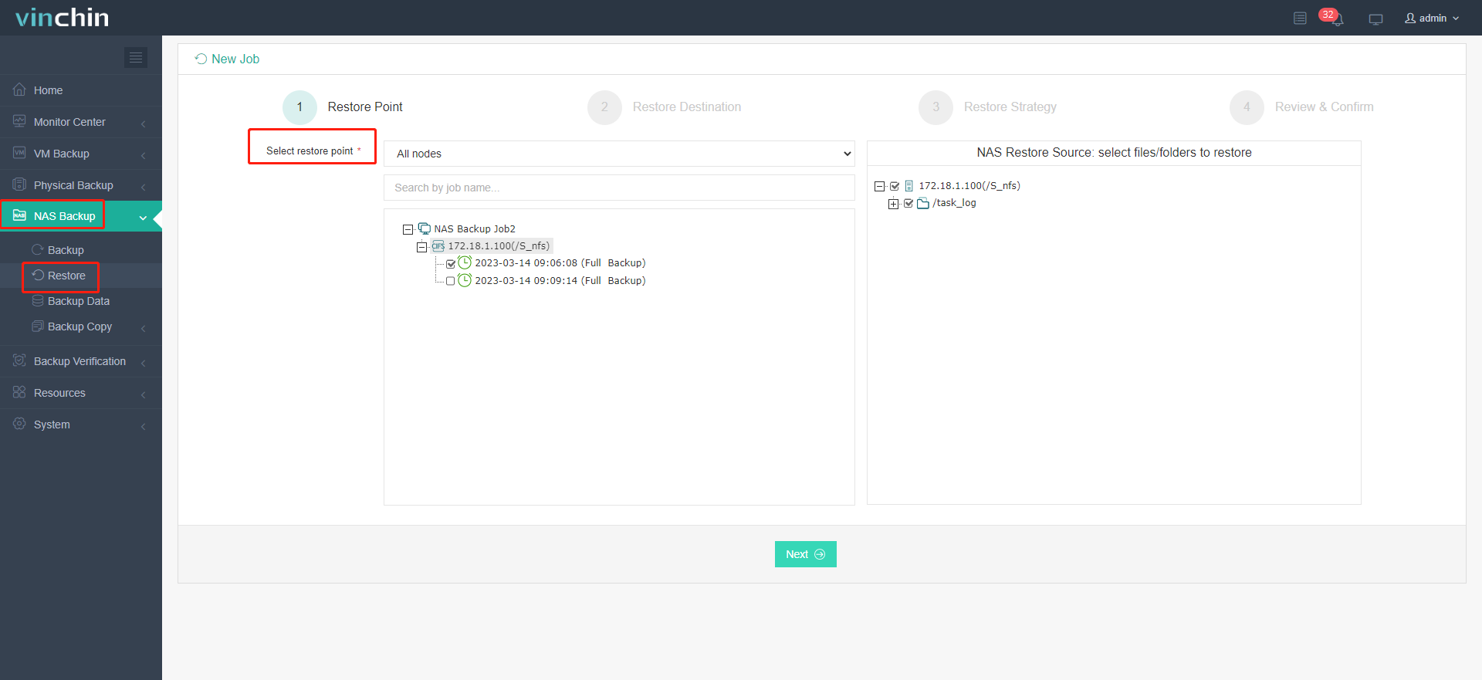Click the New Job title link
The width and height of the screenshot is (1482, 680).
tap(235, 59)
